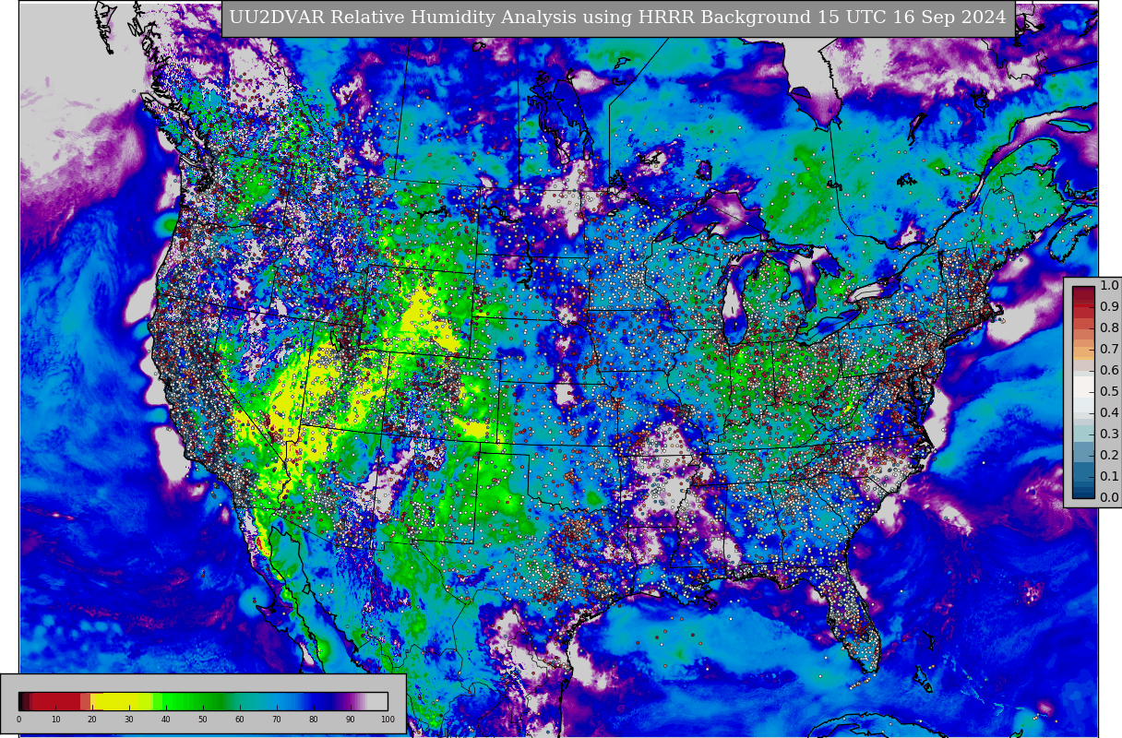Click the "0.4" label on the right colorbar

pyautogui.click(x=1109, y=412)
